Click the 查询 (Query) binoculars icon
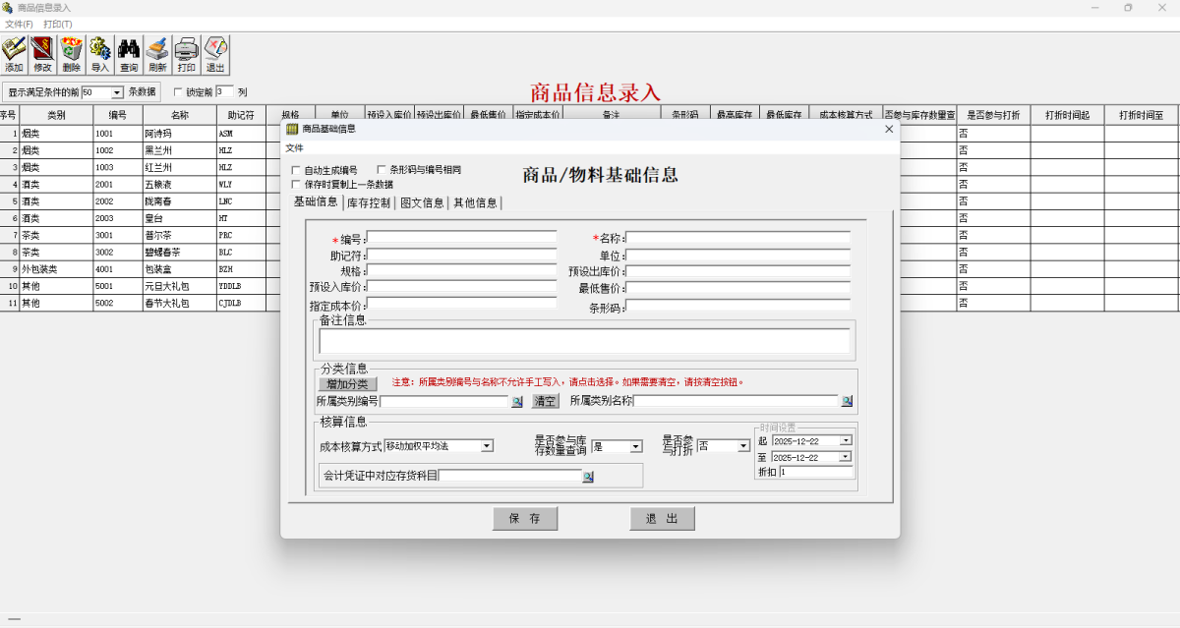 tap(128, 54)
